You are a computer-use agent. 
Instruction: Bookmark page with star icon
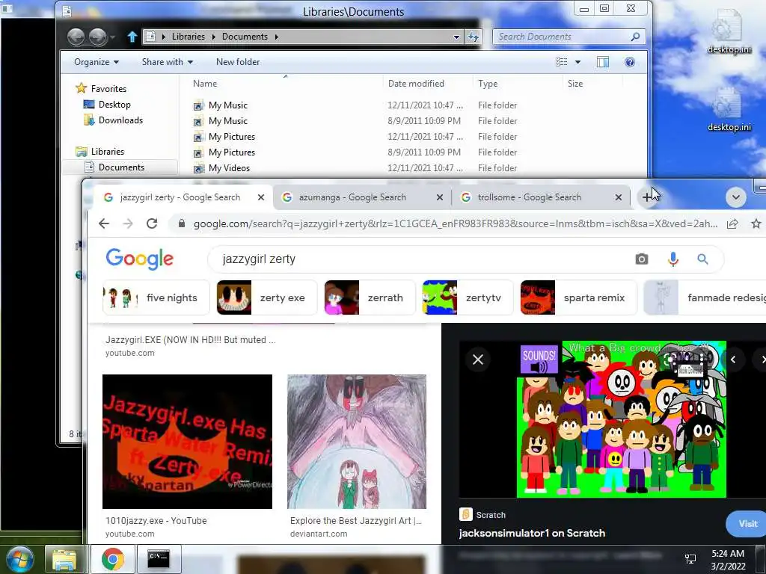756,223
